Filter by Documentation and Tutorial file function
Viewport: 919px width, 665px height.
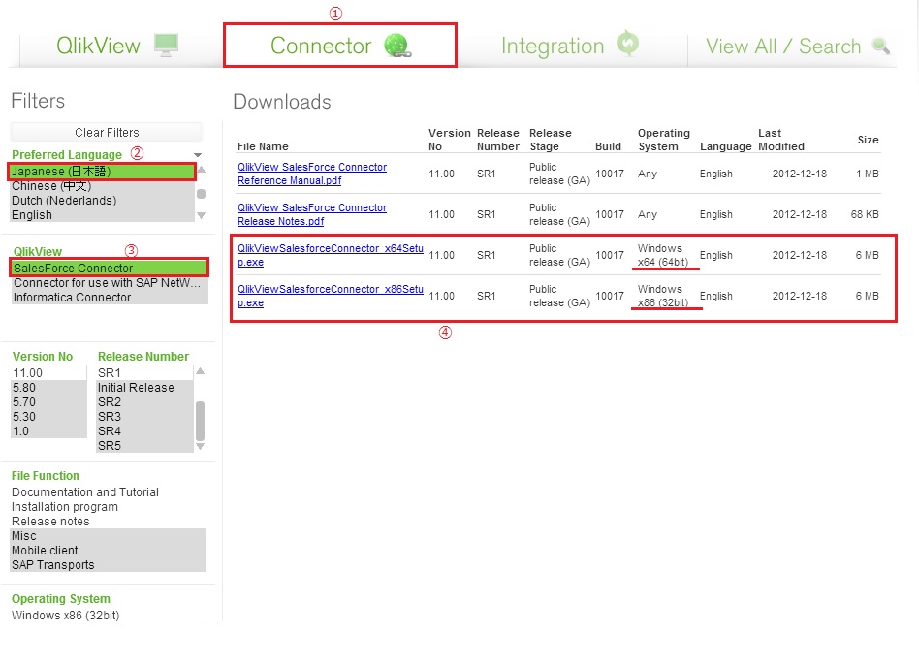click(109, 492)
